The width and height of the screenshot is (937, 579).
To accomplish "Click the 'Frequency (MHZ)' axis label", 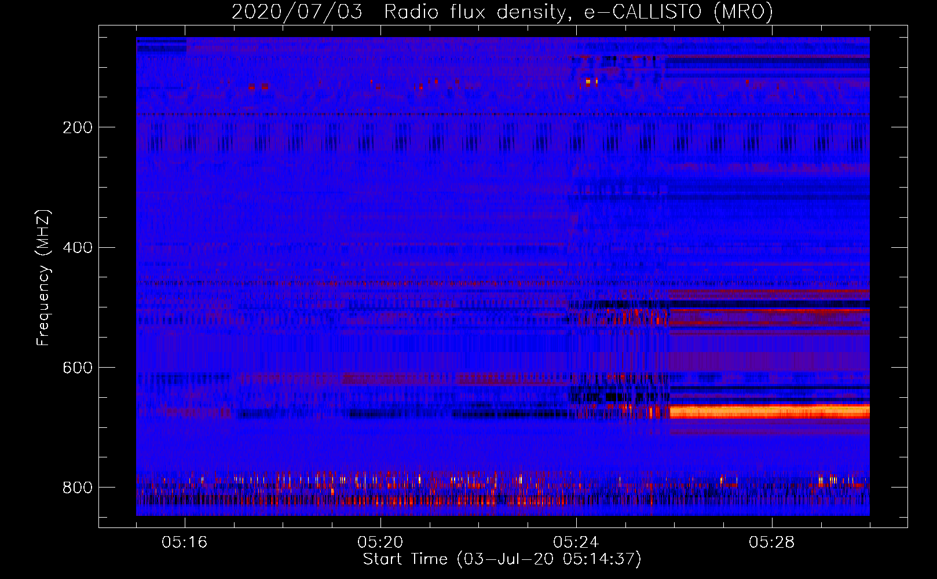I will click(43, 277).
